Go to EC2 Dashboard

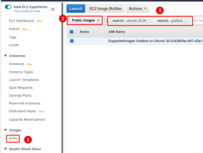[21, 21]
